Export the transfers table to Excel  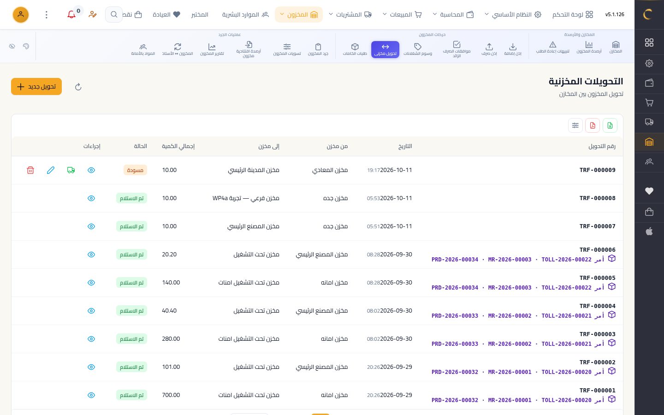click(610, 125)
